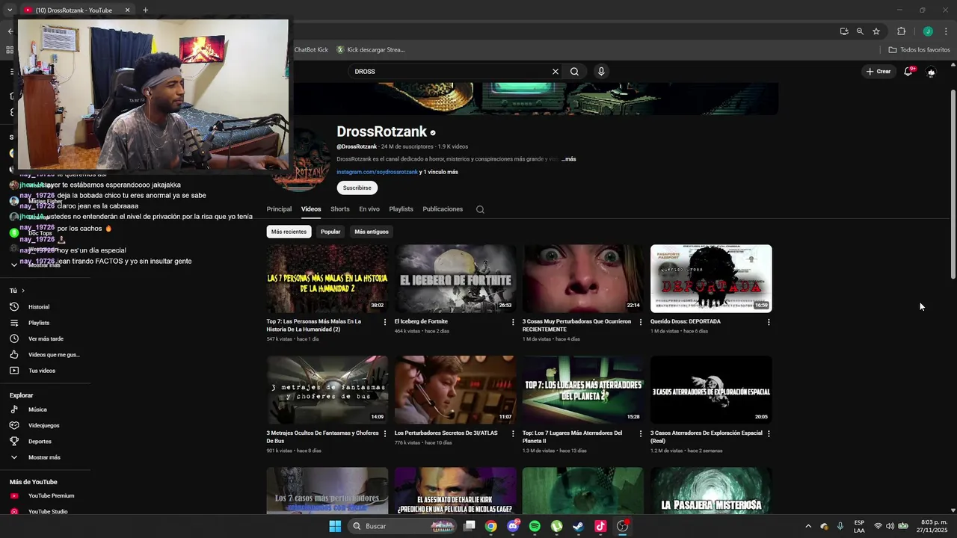Expand channel description with ...más
Image resolution: width=957 pixels, height=538 pixels.
click(x=569, y=159)
